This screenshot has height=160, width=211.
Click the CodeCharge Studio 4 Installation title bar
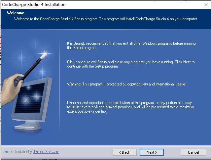point(34,5)
